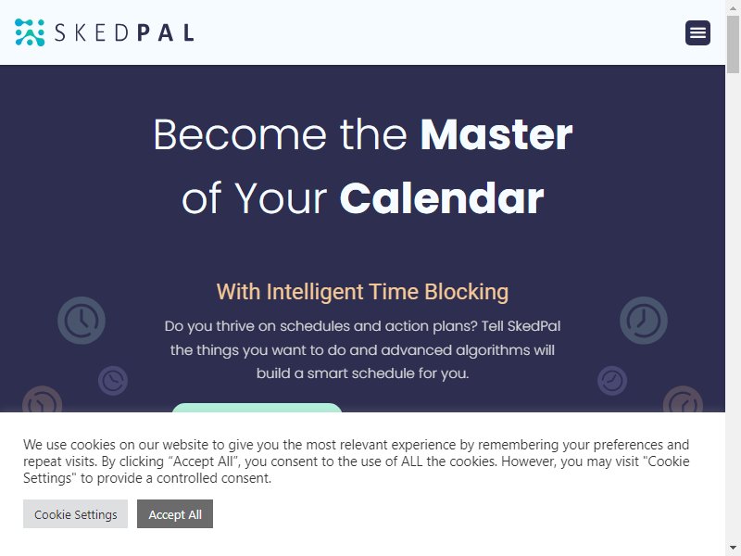This screenshot has width=741, height=556.
Task: Click the SKEDPAL wordmark text
Action: (x=124, y=33)
